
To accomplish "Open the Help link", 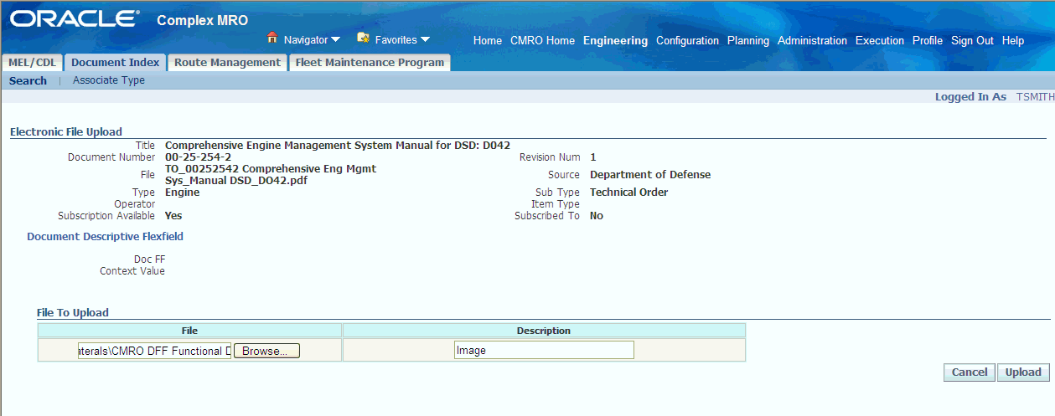I will [1013, 40].
